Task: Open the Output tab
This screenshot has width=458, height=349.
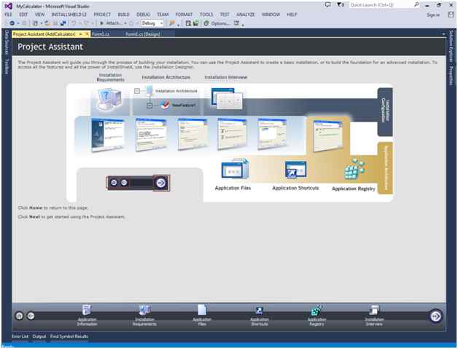Action: (39, 337)
